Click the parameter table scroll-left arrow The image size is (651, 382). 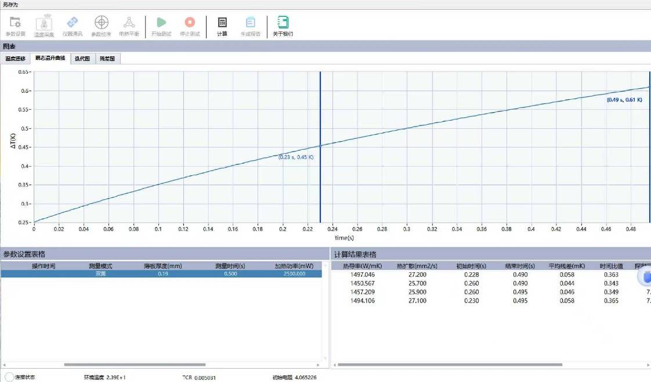[x=4, y=365]
